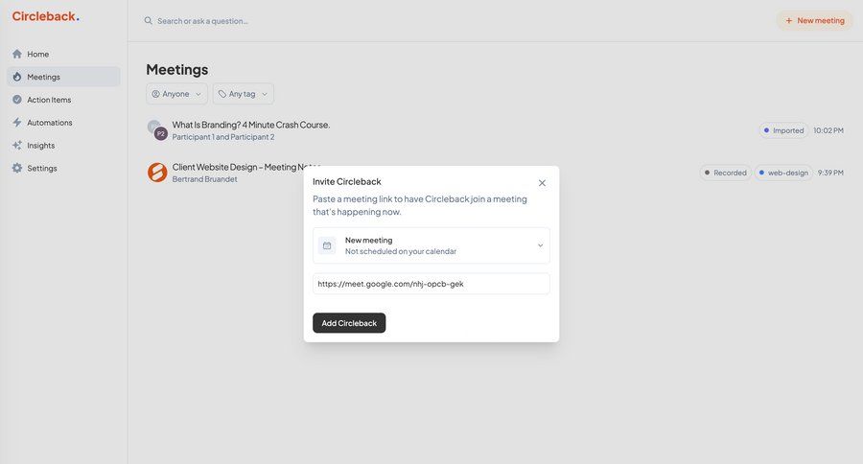Open the Home menu item
Screen dimensions: 863x464
click(x=63, y=54)
